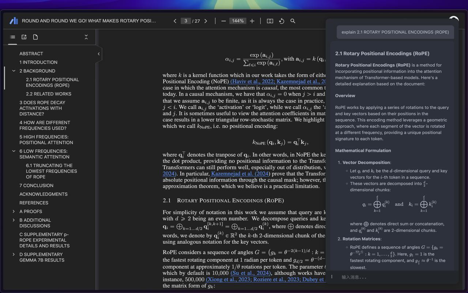Open the pages thumbnail tab
Image resolution: width=468 pixels, height=293 pixels.
pos(35,37)
